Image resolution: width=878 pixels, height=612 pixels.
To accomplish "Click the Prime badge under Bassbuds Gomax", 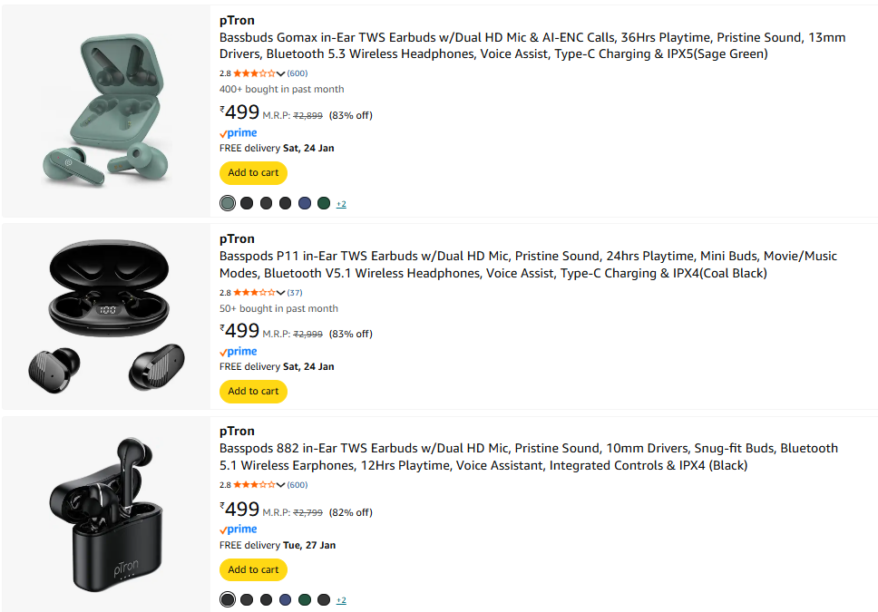I will (239, 133).
